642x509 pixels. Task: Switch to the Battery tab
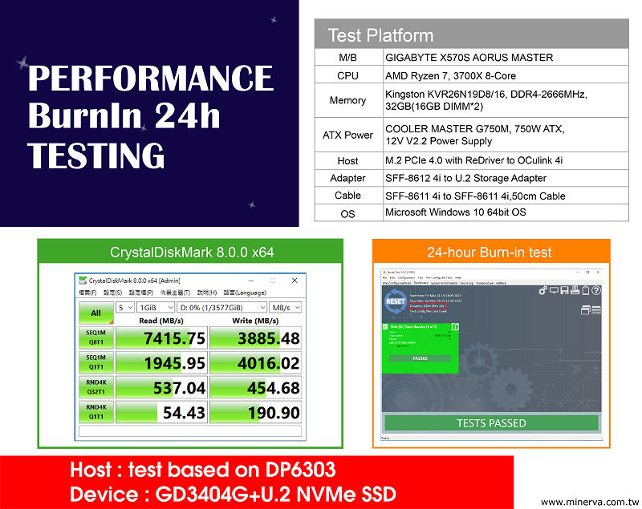(x=501, y=283)
